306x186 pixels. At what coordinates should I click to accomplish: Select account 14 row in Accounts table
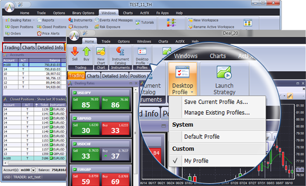pos(34,69)
